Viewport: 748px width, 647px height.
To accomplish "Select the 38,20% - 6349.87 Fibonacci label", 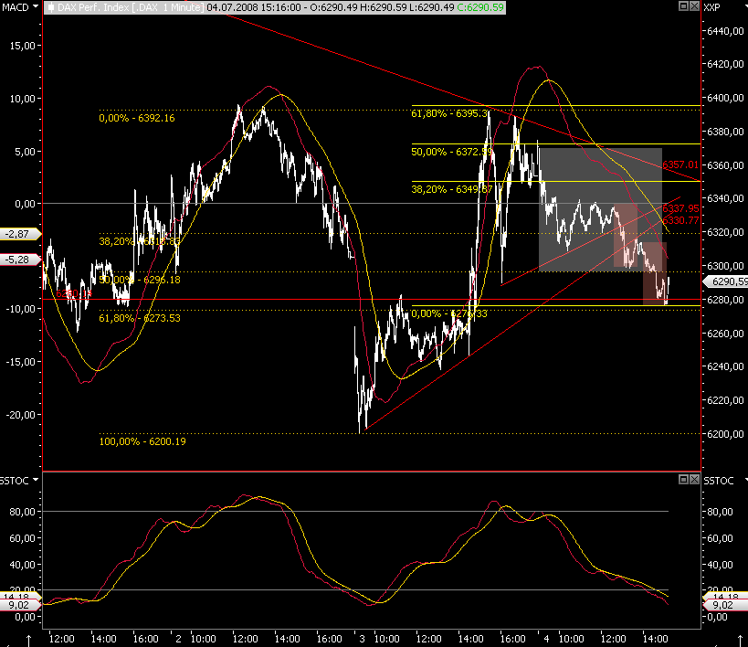I will 452,189.
